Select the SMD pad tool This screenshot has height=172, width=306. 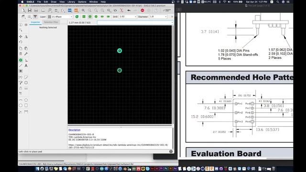tap(26, 60)
